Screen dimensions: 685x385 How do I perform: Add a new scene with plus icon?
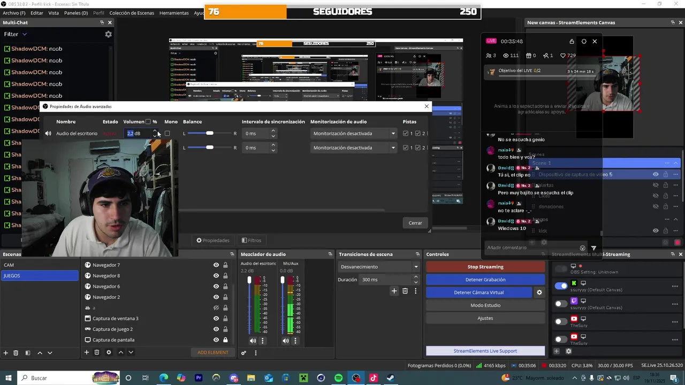(x=6, y=352)
